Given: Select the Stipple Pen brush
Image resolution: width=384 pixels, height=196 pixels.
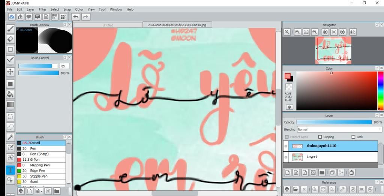Looking at the screenshot, I should click(x=41, y=176).
